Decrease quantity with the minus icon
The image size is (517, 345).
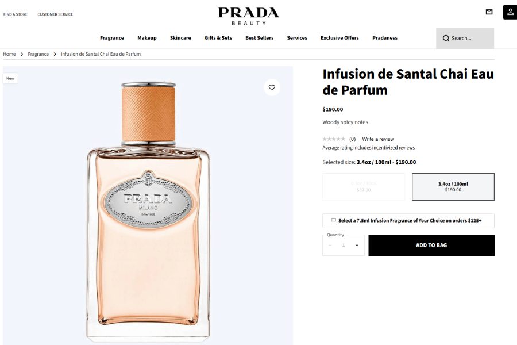click(330, 245)
